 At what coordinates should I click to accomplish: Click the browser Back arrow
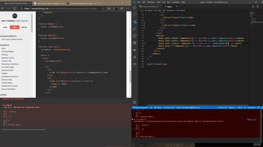pos(3,8)
